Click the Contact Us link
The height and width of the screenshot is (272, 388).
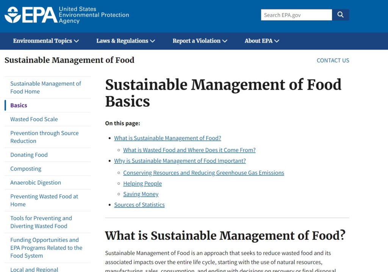[333, 61]
